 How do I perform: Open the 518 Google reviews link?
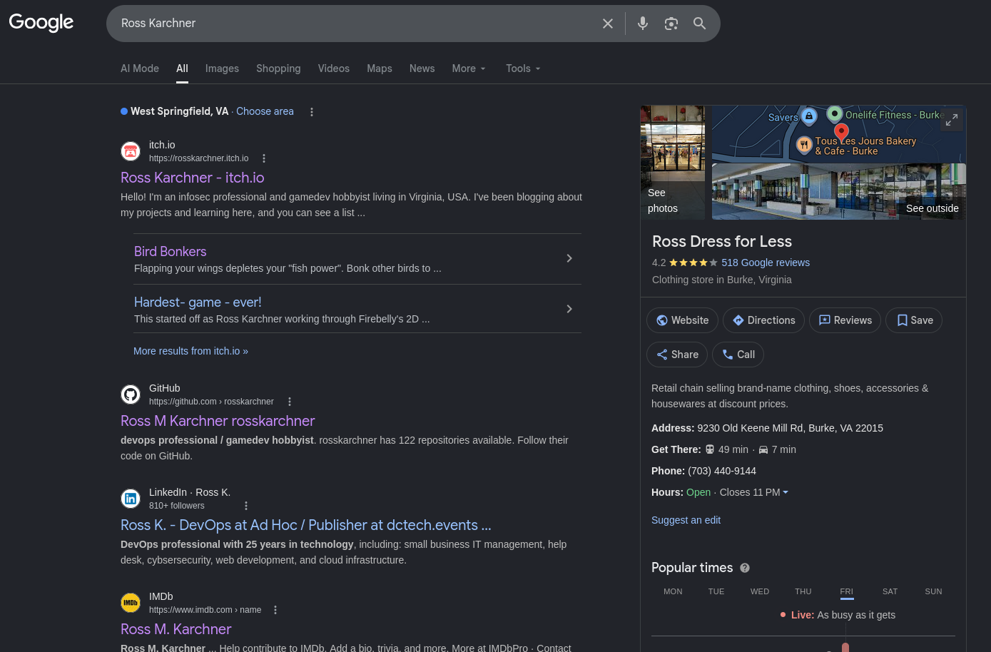click(766, 263)
